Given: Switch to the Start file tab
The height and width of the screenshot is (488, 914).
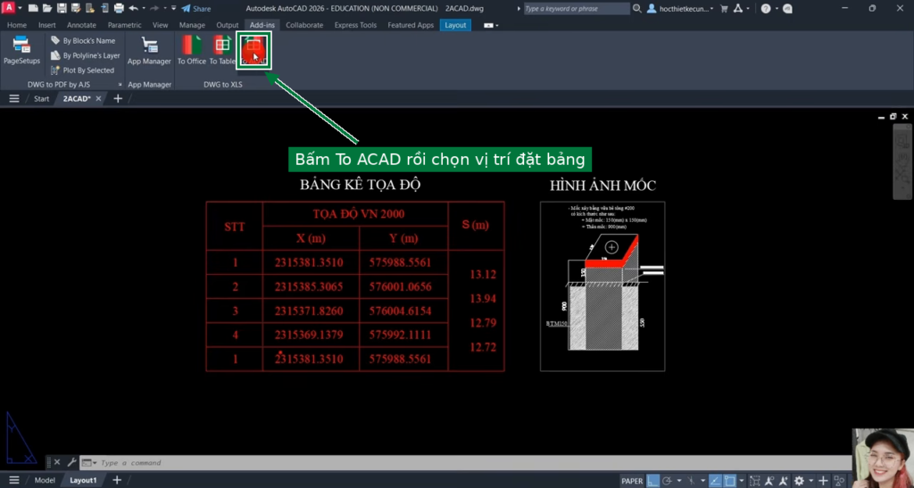Looking at the screenshot, I should tap(41, 98).
